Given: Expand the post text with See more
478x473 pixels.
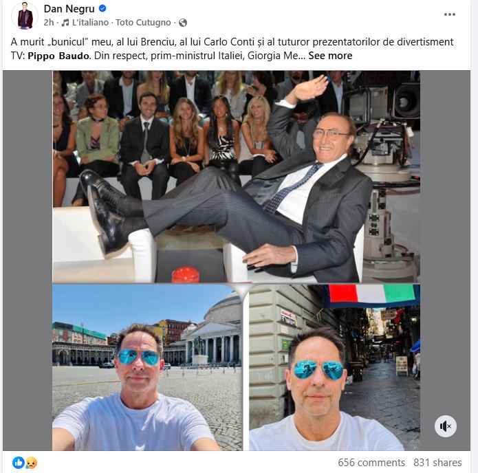Looking at the screenshot, I should coord(330,56).
